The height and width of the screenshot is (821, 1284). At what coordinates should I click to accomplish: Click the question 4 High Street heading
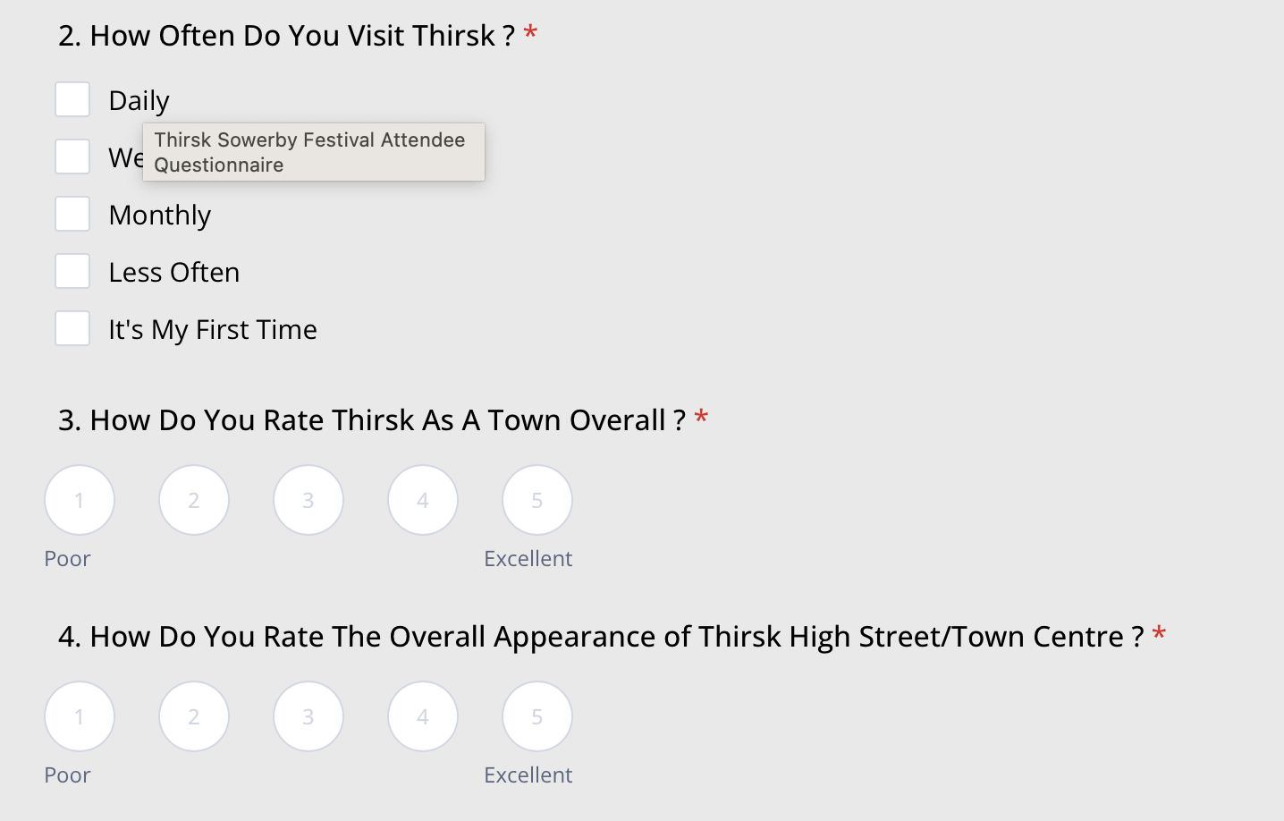pyautogui.click(x=600, y=637)
